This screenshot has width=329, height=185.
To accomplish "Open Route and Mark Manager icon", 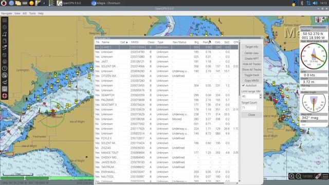I will click(x=5, y=41).
